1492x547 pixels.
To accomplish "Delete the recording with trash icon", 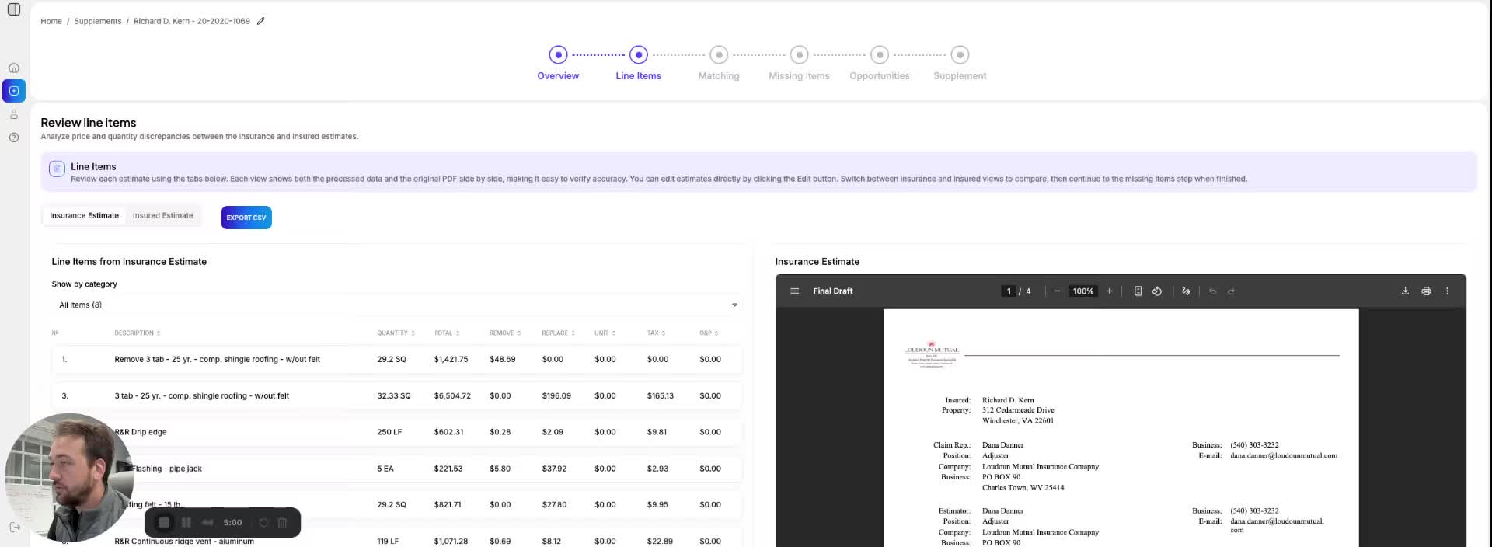I will coord(283,523).
